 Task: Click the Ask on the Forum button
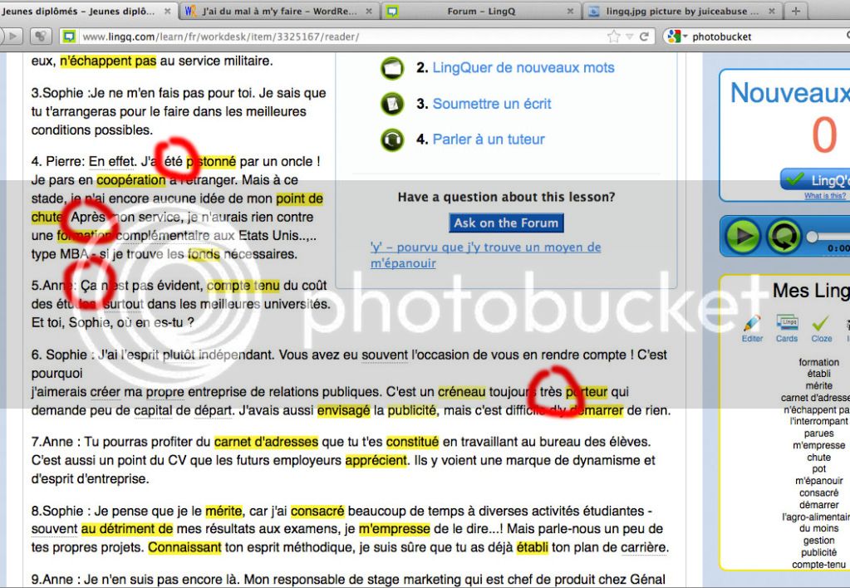point(506,223)
